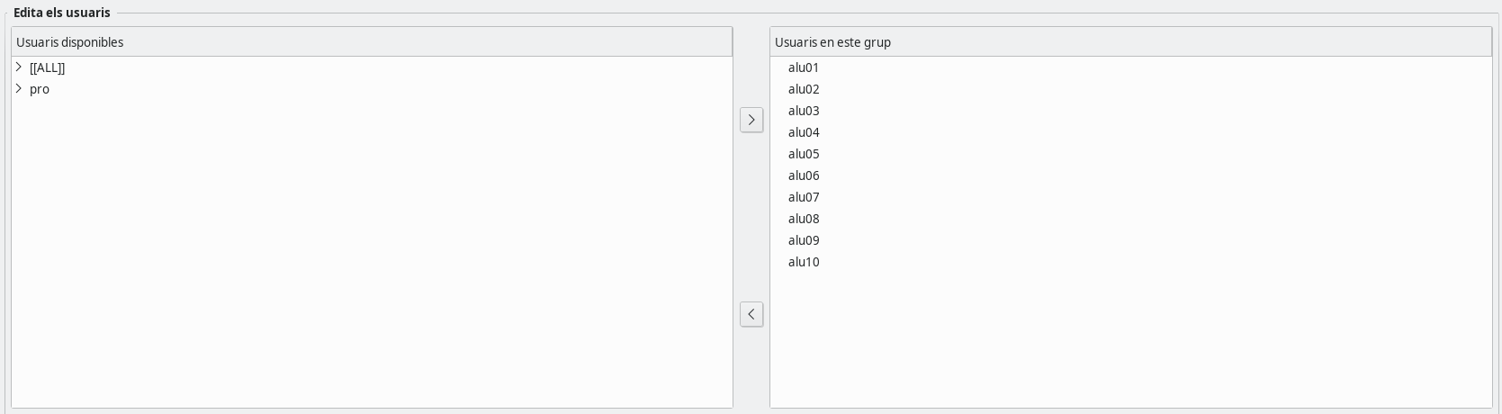
Task: Select user alu01 in this group
Action: (x=804, y=67)
